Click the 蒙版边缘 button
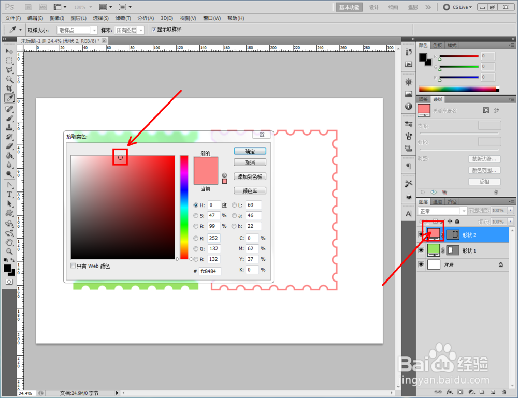Image resolution: width=518 pixels, height=398 pixels. tap(484, 159)
